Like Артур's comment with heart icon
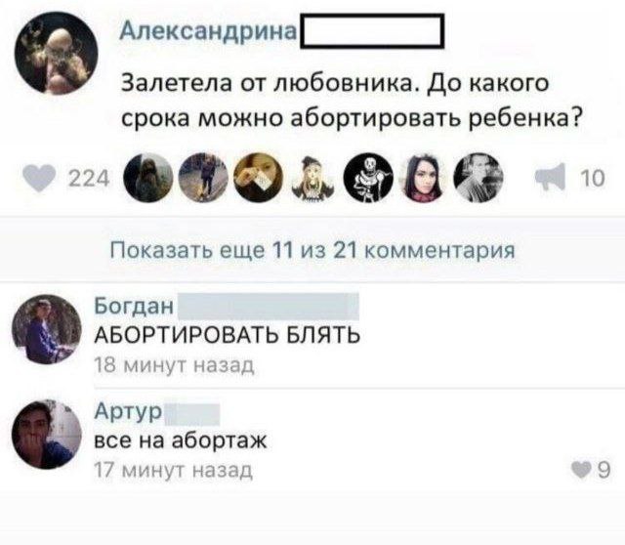This screenshot has width=625, height=545. [580, 470]
